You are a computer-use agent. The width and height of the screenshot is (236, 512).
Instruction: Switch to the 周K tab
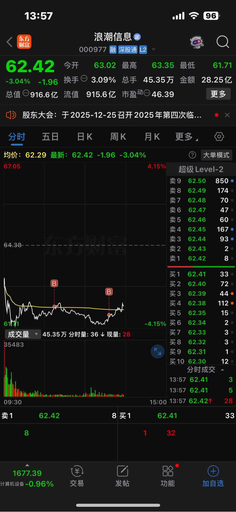point(118,137)
